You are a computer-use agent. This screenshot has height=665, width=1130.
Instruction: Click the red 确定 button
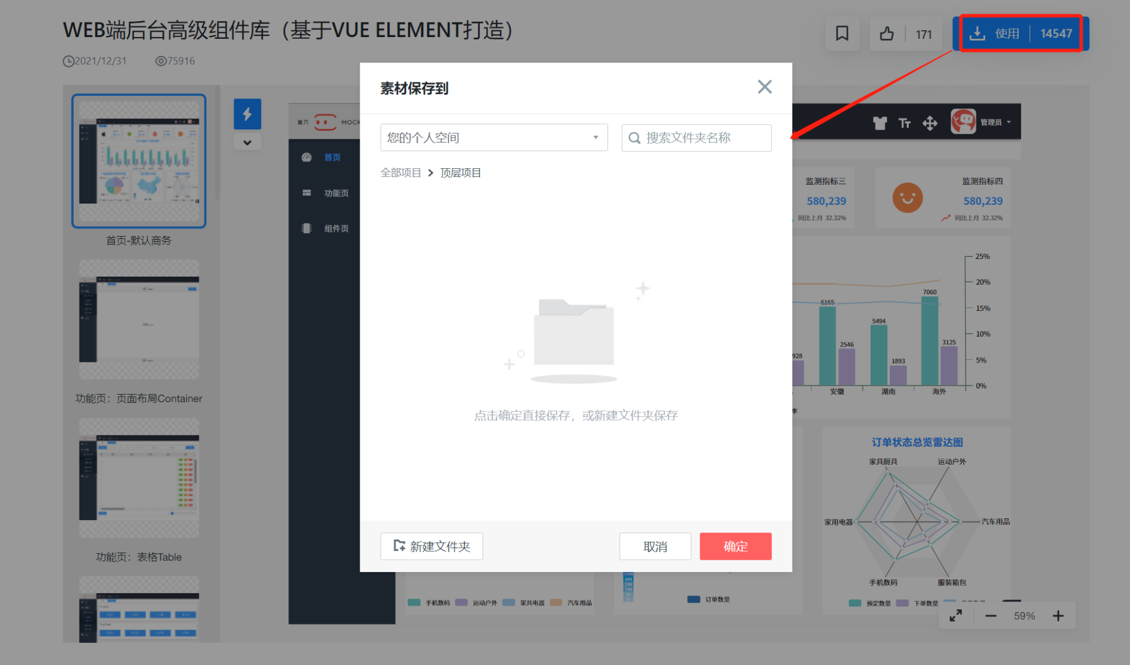tap(736, 546)
